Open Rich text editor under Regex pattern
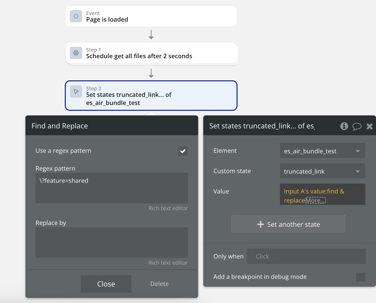Viewport: 376px width, 303px height. tap(168, 208)
